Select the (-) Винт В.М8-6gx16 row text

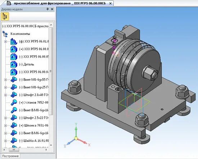point(34,110)
